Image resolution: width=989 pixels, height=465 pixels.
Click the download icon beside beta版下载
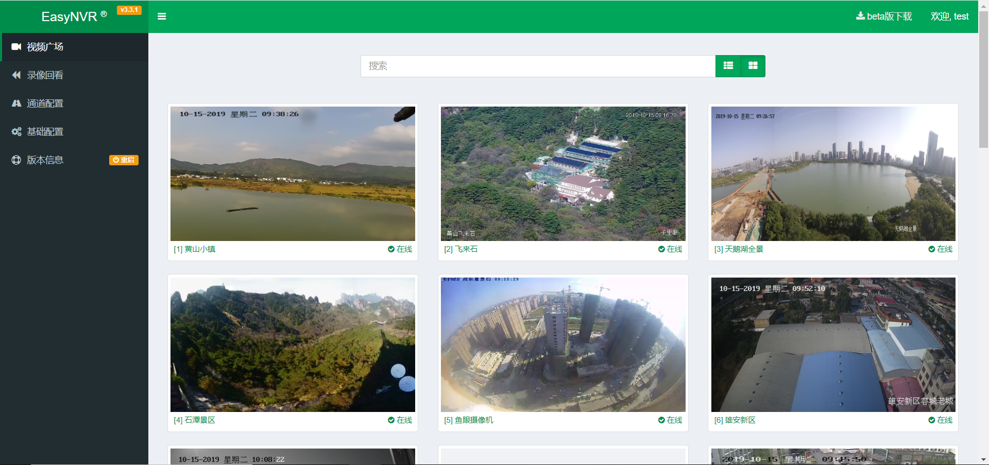860,16
